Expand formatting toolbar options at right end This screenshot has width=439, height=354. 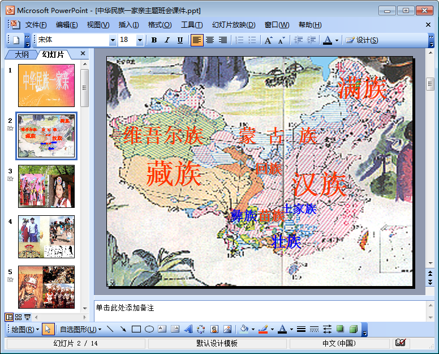tap(432, 40)
